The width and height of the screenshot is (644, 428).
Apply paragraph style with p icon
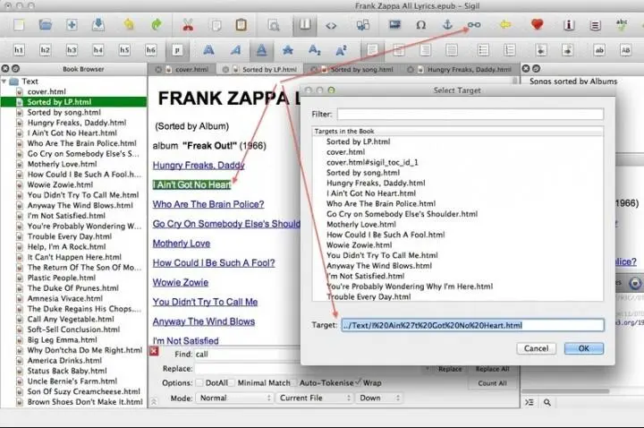pos(177,50)
